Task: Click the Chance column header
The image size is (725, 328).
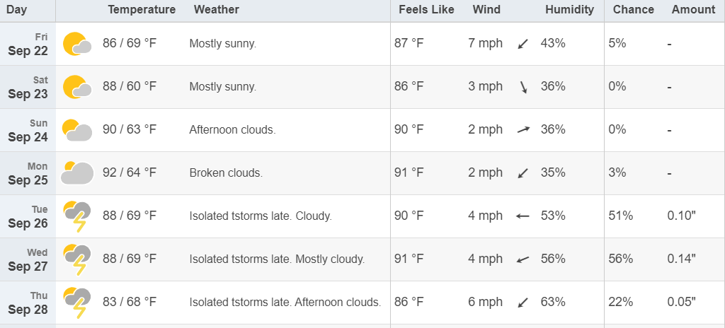Action: tap(634, 10)
